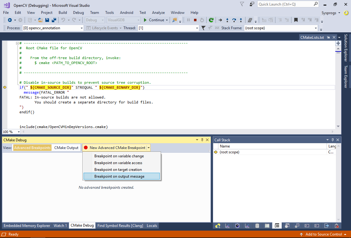Click Add to Source Control
351x238 pixels.
click(324, 234)
